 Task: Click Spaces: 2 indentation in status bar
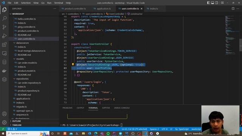tap(154, 129)
